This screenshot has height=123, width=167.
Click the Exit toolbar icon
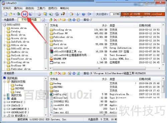(90, 14)
